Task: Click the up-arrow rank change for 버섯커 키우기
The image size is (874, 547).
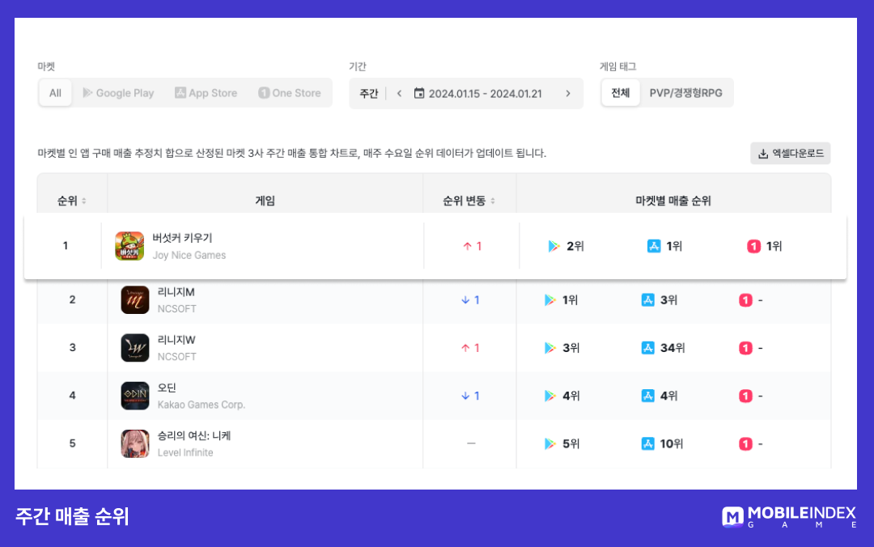Action: pos(472,246)
